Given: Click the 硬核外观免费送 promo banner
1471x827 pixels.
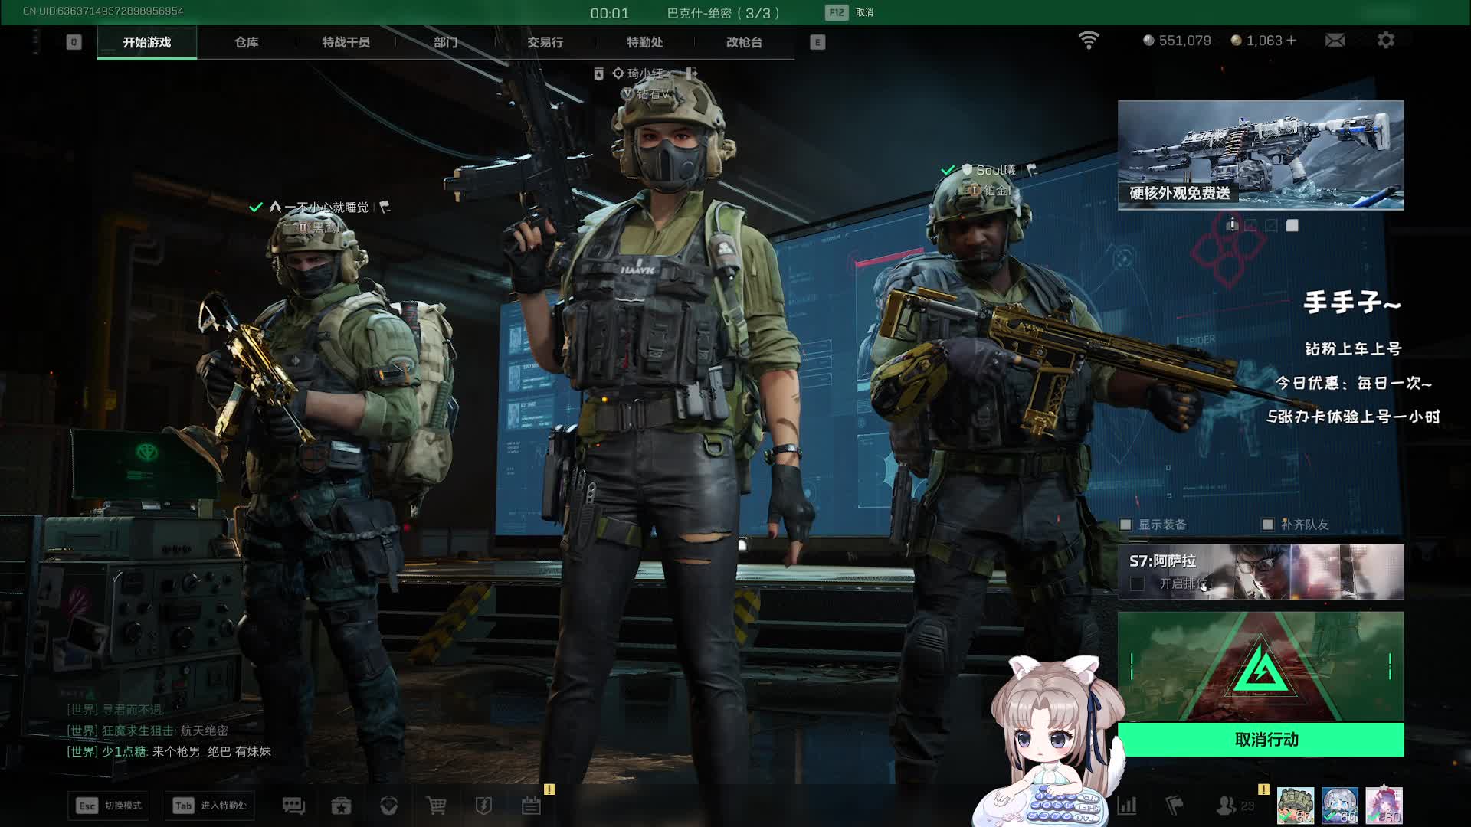Looking at the screenshot, I should pos(1260,155).
